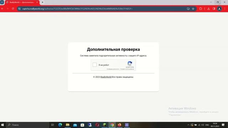Maximize or restore the Chrome window
The image size is (228, 128).
click(x=218, y=2)
